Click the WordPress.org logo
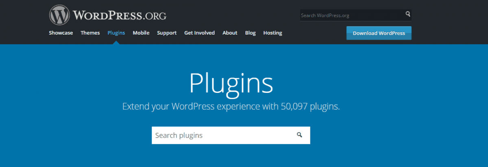488x167 pixels. click(108, 15)
